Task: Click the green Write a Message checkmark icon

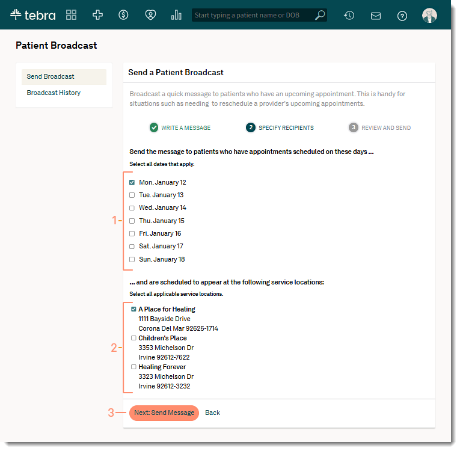Action: (154, 127)
